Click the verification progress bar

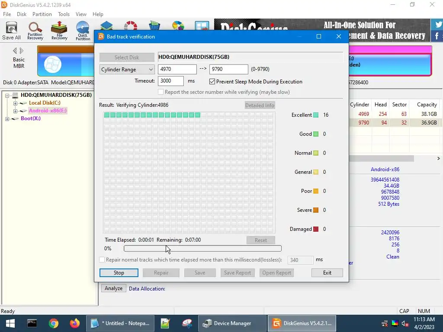(202, 249)
